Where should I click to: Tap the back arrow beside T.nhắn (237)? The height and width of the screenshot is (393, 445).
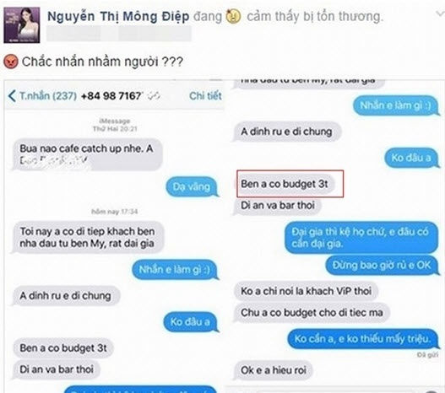pyautogui.click(x=12, y=96)
